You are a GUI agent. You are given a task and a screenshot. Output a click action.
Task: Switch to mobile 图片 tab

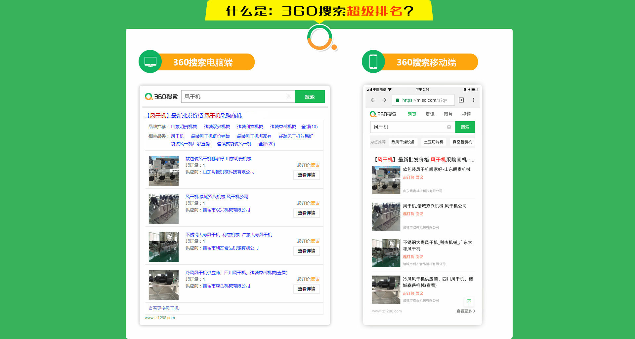[x=448, y=114]
